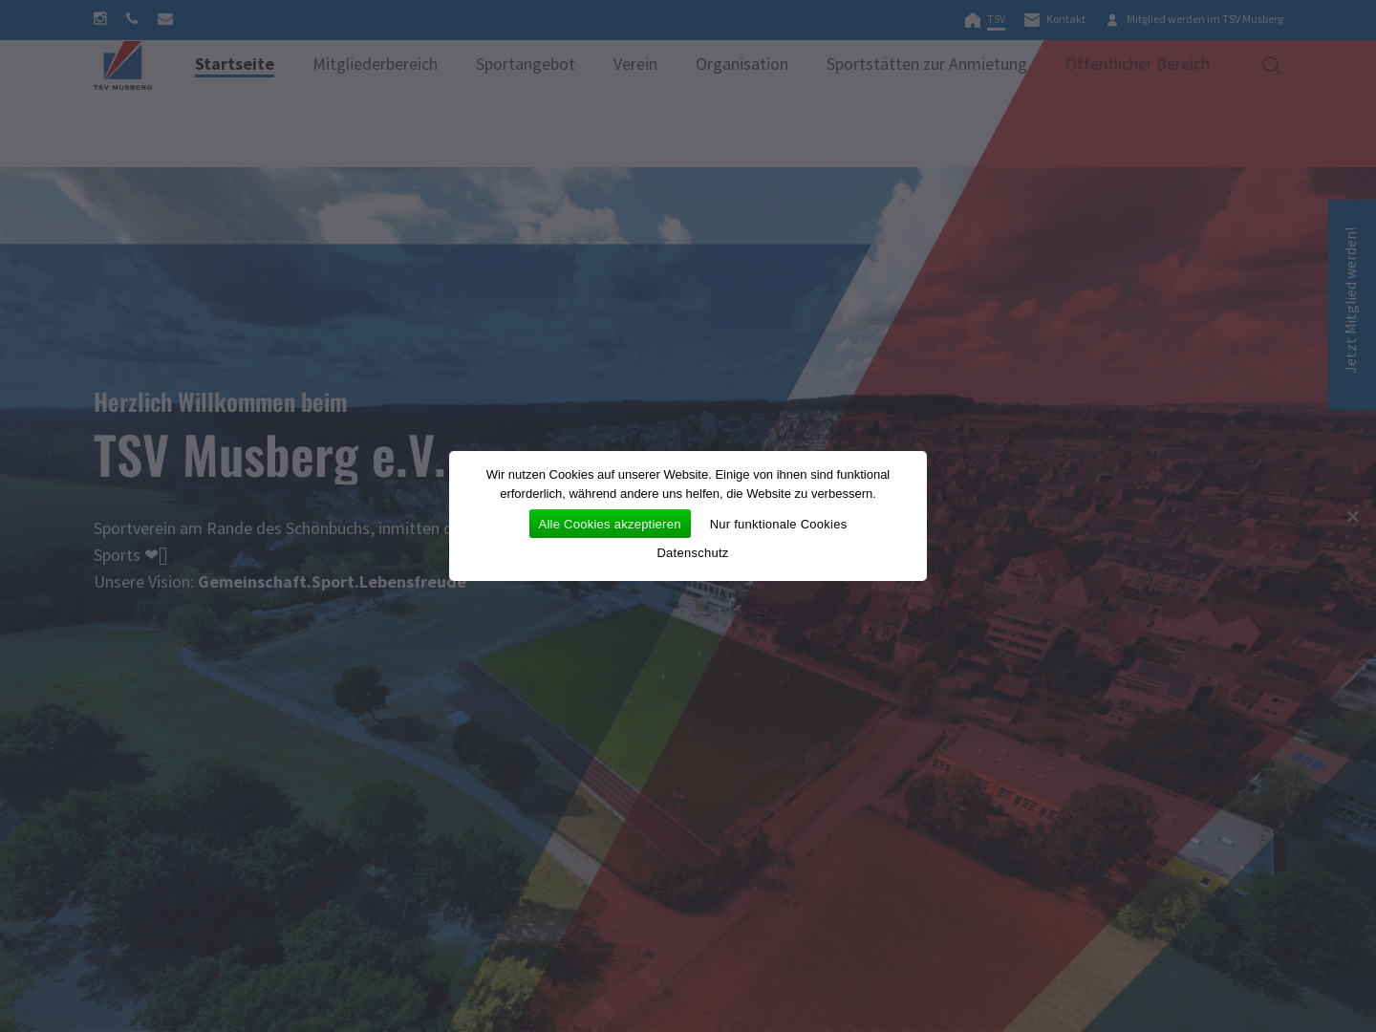The height and width of the screenshot is (1032, 1376).
Task: Open the Mitgliederbereich menu
Action: tap(375, 64)
